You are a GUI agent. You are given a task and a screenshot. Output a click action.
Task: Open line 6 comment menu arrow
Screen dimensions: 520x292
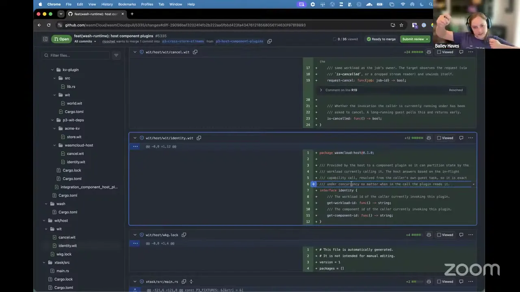tap(473, 185)
